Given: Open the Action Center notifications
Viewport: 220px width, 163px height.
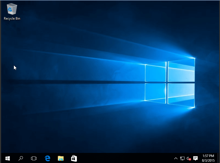Looking at the screenshot, I should [195, 158].
